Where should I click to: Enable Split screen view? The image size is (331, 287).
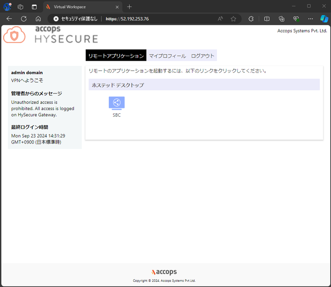pyautogui.click(x=267, y=19)
